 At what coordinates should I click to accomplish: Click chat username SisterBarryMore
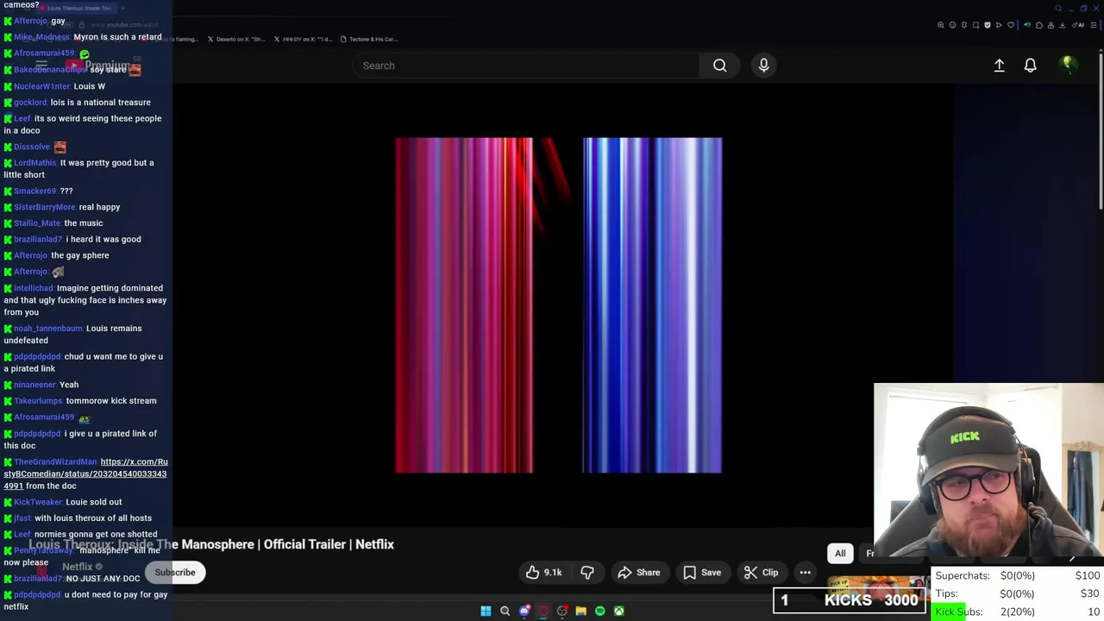pyautogui.click(x=45, y=207)
